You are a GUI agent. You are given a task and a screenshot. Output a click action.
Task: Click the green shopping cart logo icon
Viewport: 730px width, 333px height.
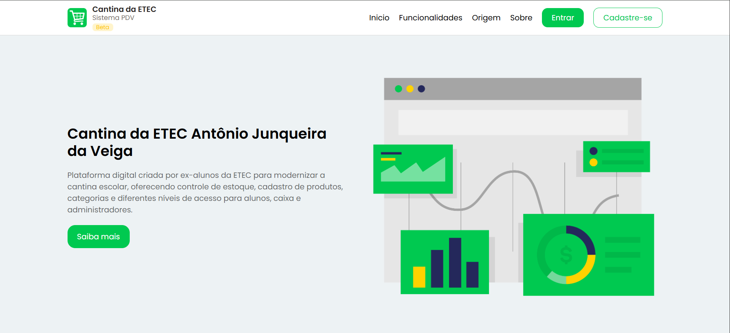pyautogui.click(x=77, y=18)
